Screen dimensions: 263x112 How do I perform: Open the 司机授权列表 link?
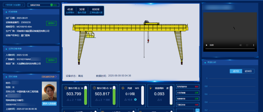tap(49, 76)
